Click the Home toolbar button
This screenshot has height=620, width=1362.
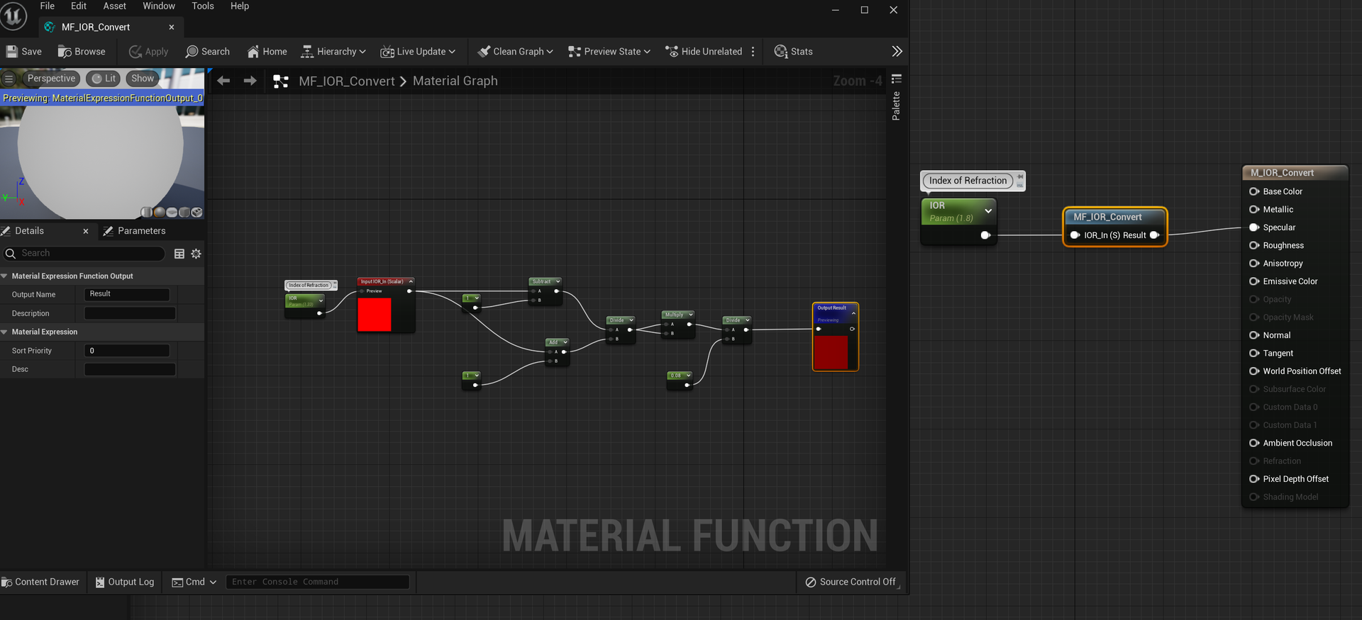click(267, 52)
